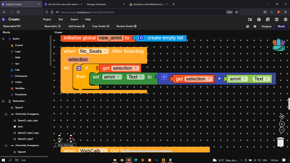290x163 pixels.
Task: Click the warning triangle counter icon
Action: pyautogui.click(x=59, y=139)
